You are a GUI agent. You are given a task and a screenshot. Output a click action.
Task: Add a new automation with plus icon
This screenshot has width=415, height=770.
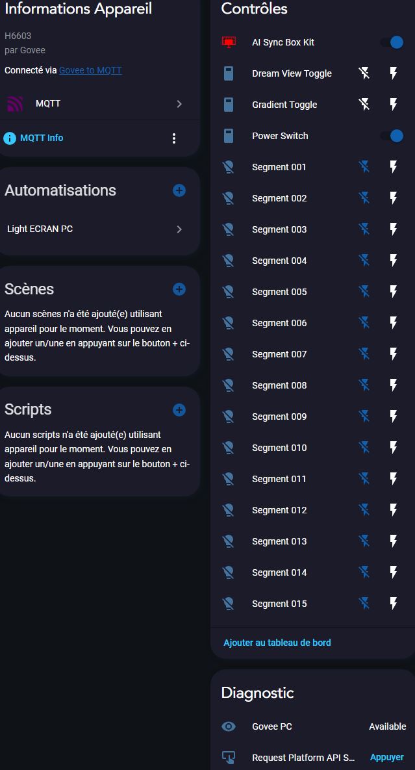(x=179, y=190)
